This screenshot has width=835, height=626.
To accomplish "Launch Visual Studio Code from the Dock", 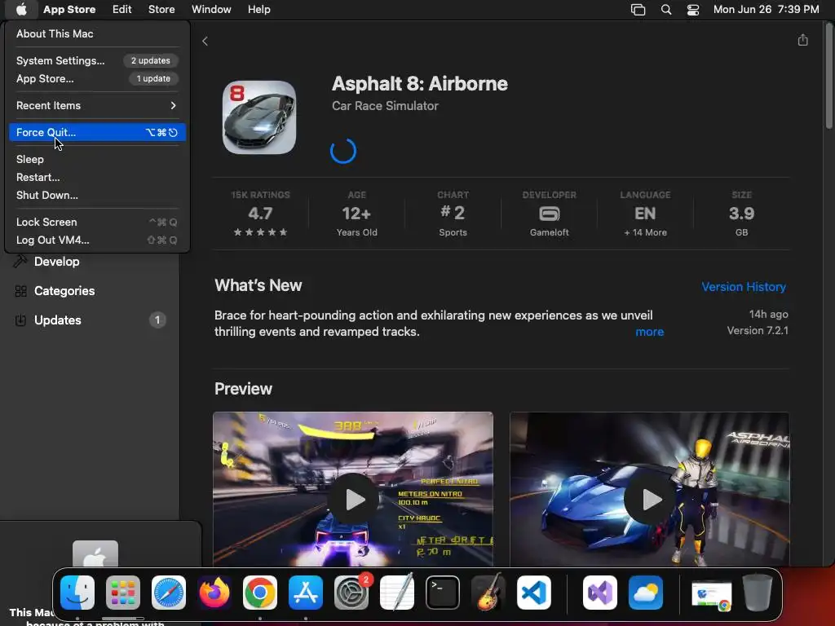I will click(x=533, y=593).
